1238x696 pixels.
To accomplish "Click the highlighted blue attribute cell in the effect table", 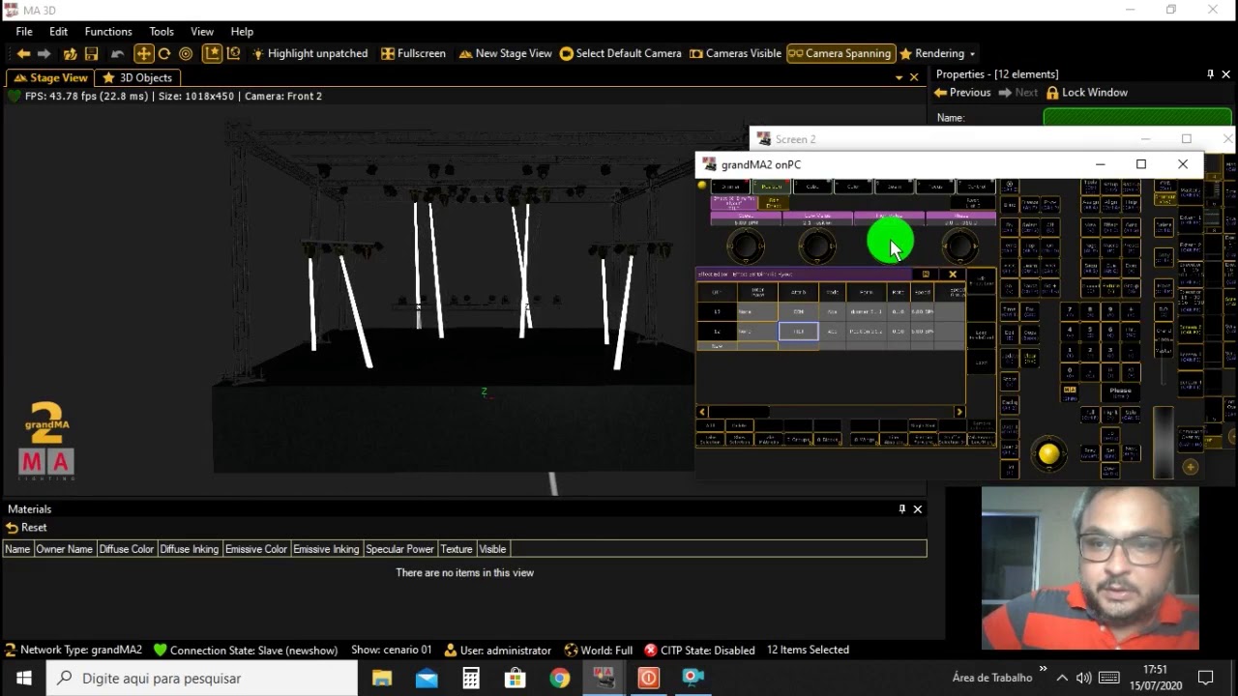I will pyautogui.click(x=798, y=332).
